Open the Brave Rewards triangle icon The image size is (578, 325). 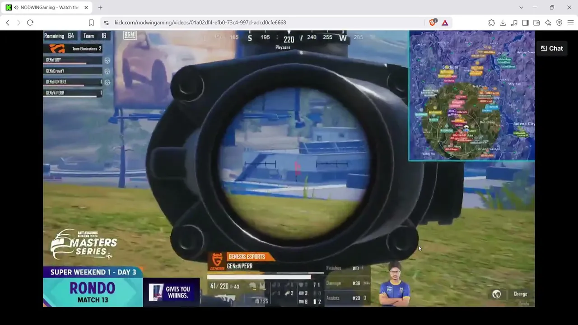445,23
